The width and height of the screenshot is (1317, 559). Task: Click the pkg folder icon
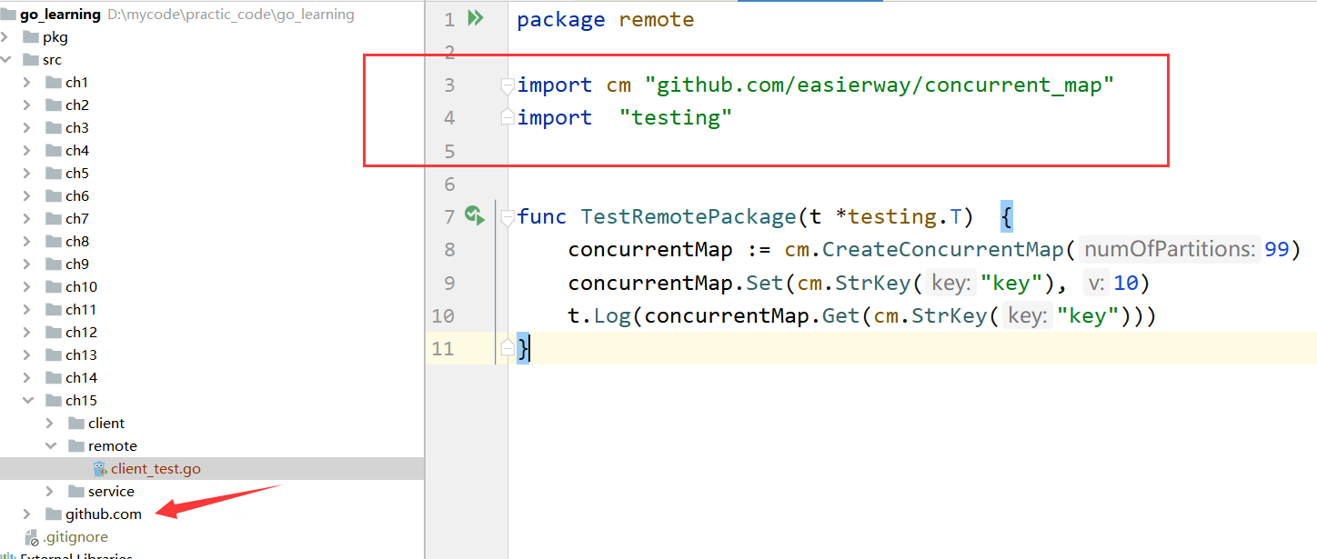31,37
